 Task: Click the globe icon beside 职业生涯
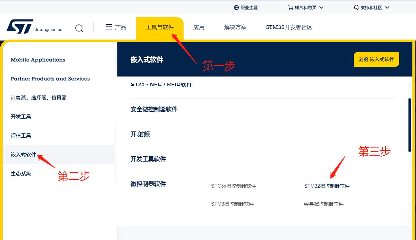(236, 8)
